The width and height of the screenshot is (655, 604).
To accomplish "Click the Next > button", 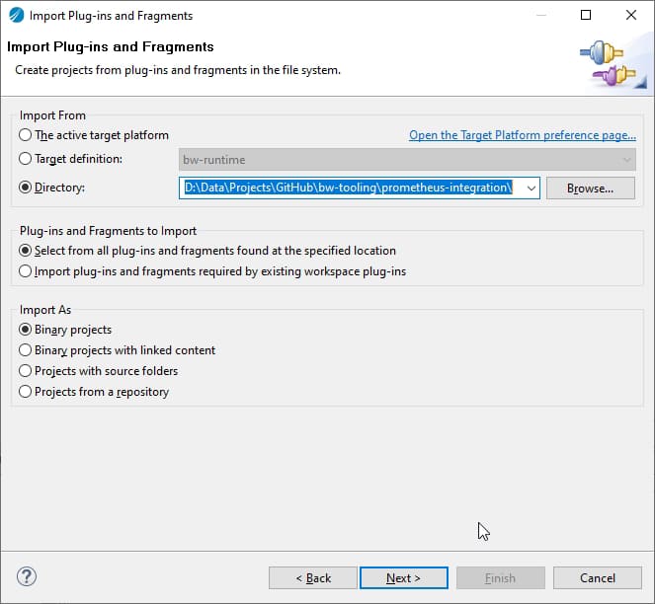I will point(403,577).
